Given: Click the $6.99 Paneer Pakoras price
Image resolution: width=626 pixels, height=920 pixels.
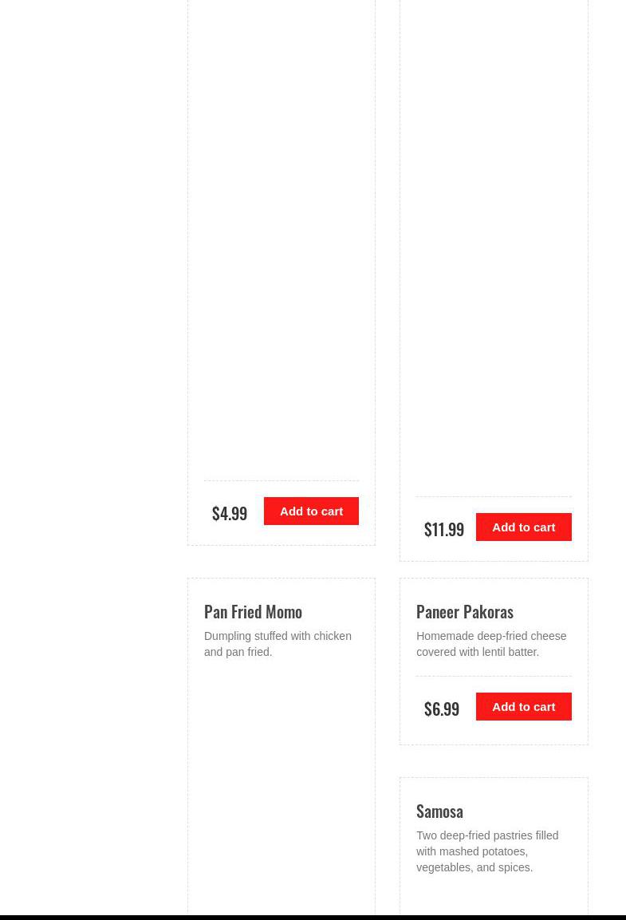Looking at the screenshot, I should point(442,709).
